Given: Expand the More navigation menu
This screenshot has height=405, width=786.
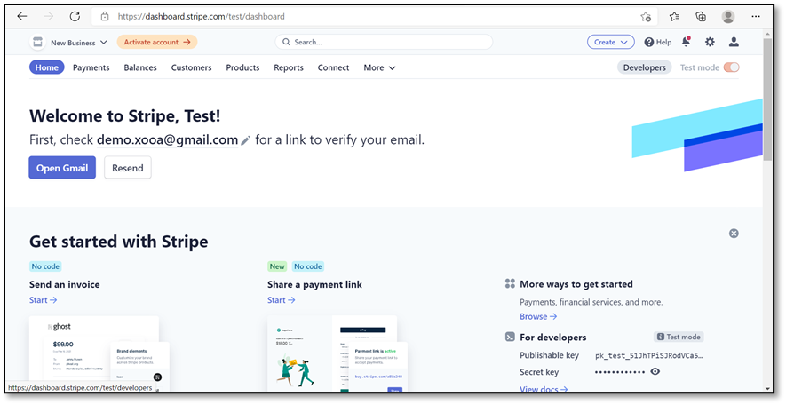Looking at the screenshot, I should coord(379,67).
